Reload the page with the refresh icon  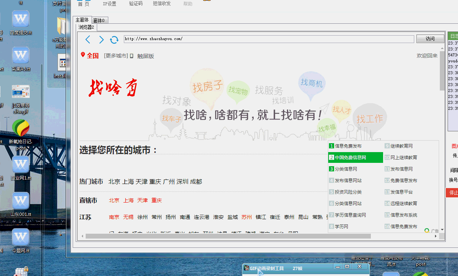[x=114, y=39]
